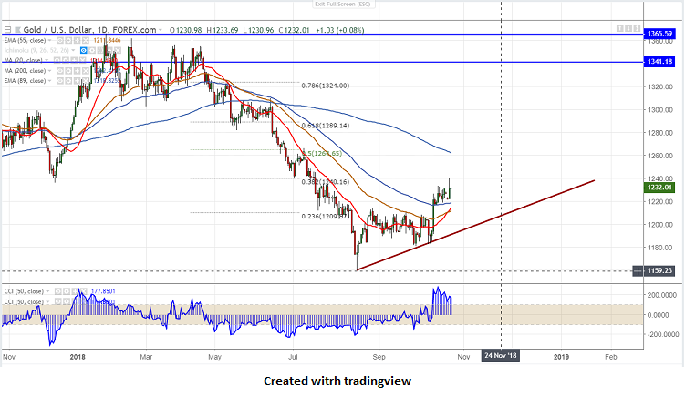Hide the upper CCI (50, close) indicator
Viewport: 685px width, 396px height.
[x=58, y=291]
